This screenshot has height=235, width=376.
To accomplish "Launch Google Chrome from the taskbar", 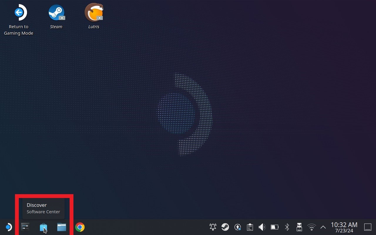I will tap(80, 227).
